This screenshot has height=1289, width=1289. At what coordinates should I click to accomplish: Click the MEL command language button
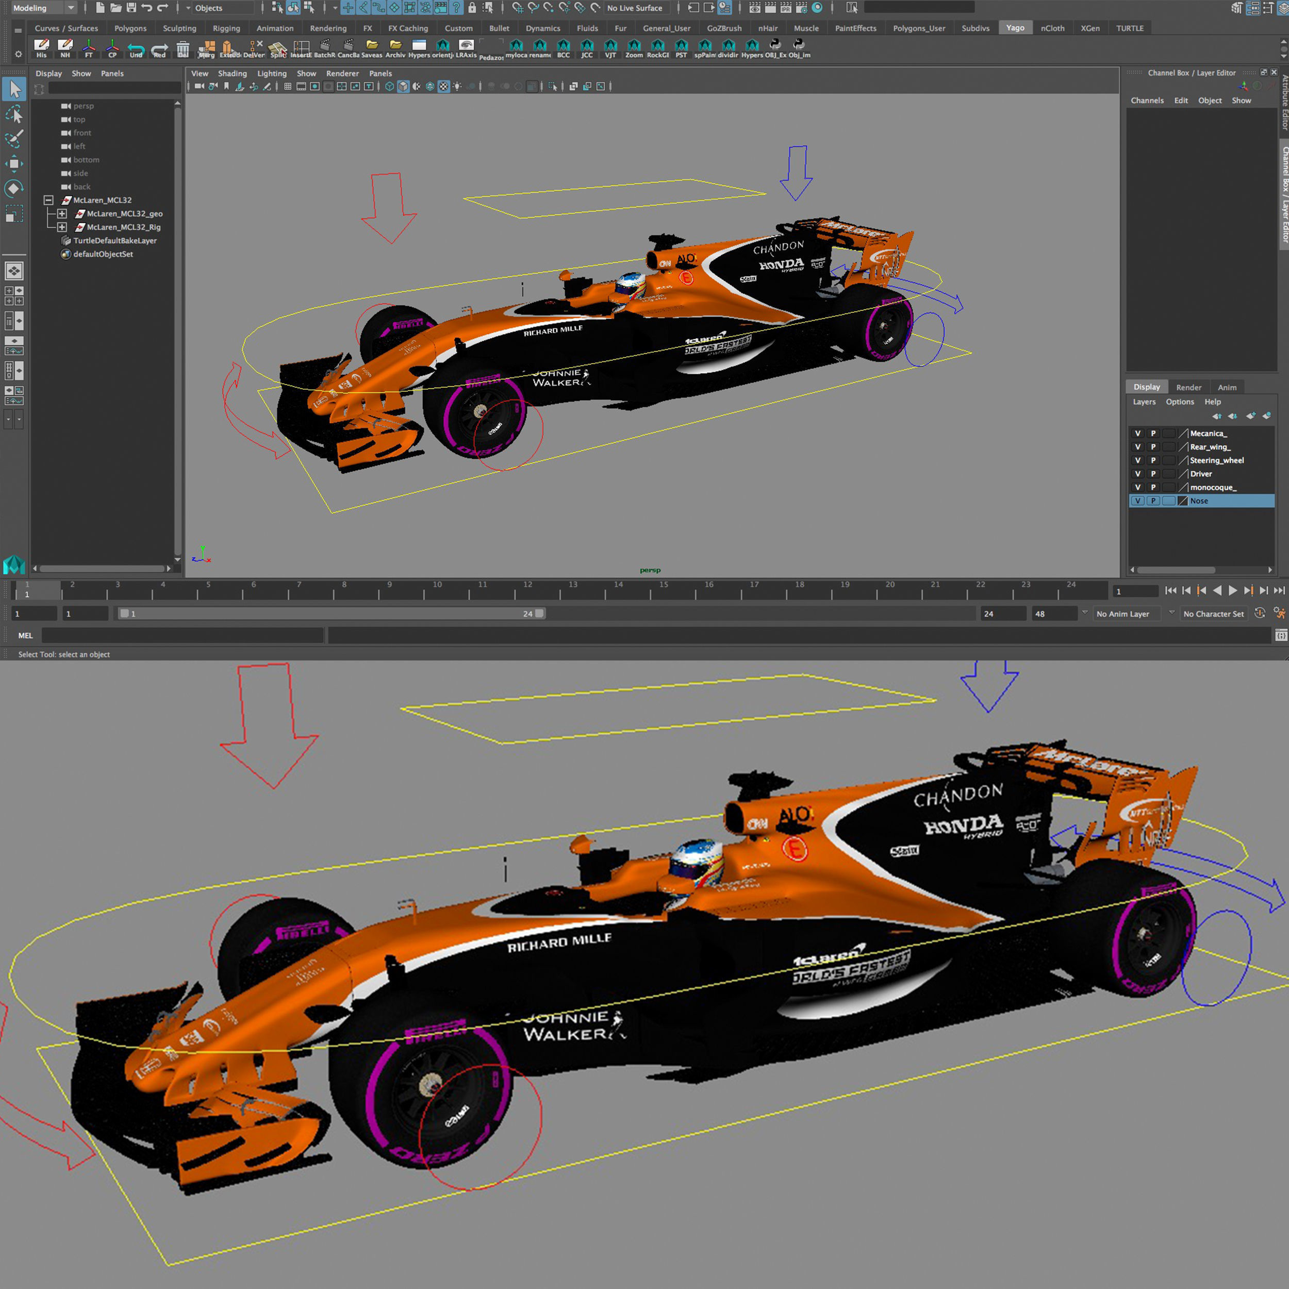[x=25, y=635]
